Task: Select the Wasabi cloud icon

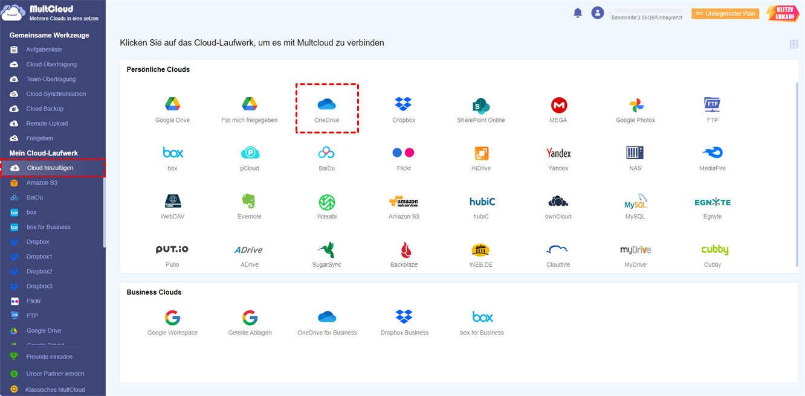Action: pos(327,202)
